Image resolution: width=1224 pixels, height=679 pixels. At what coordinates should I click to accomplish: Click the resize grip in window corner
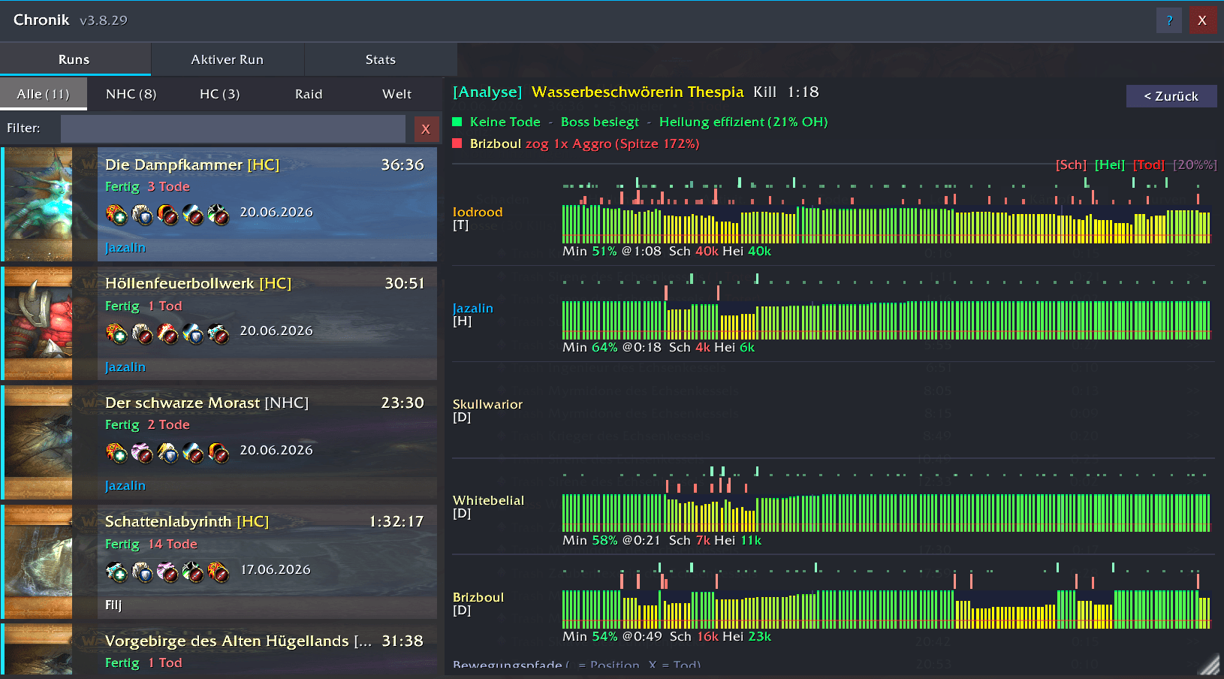tap(1210, 664)
